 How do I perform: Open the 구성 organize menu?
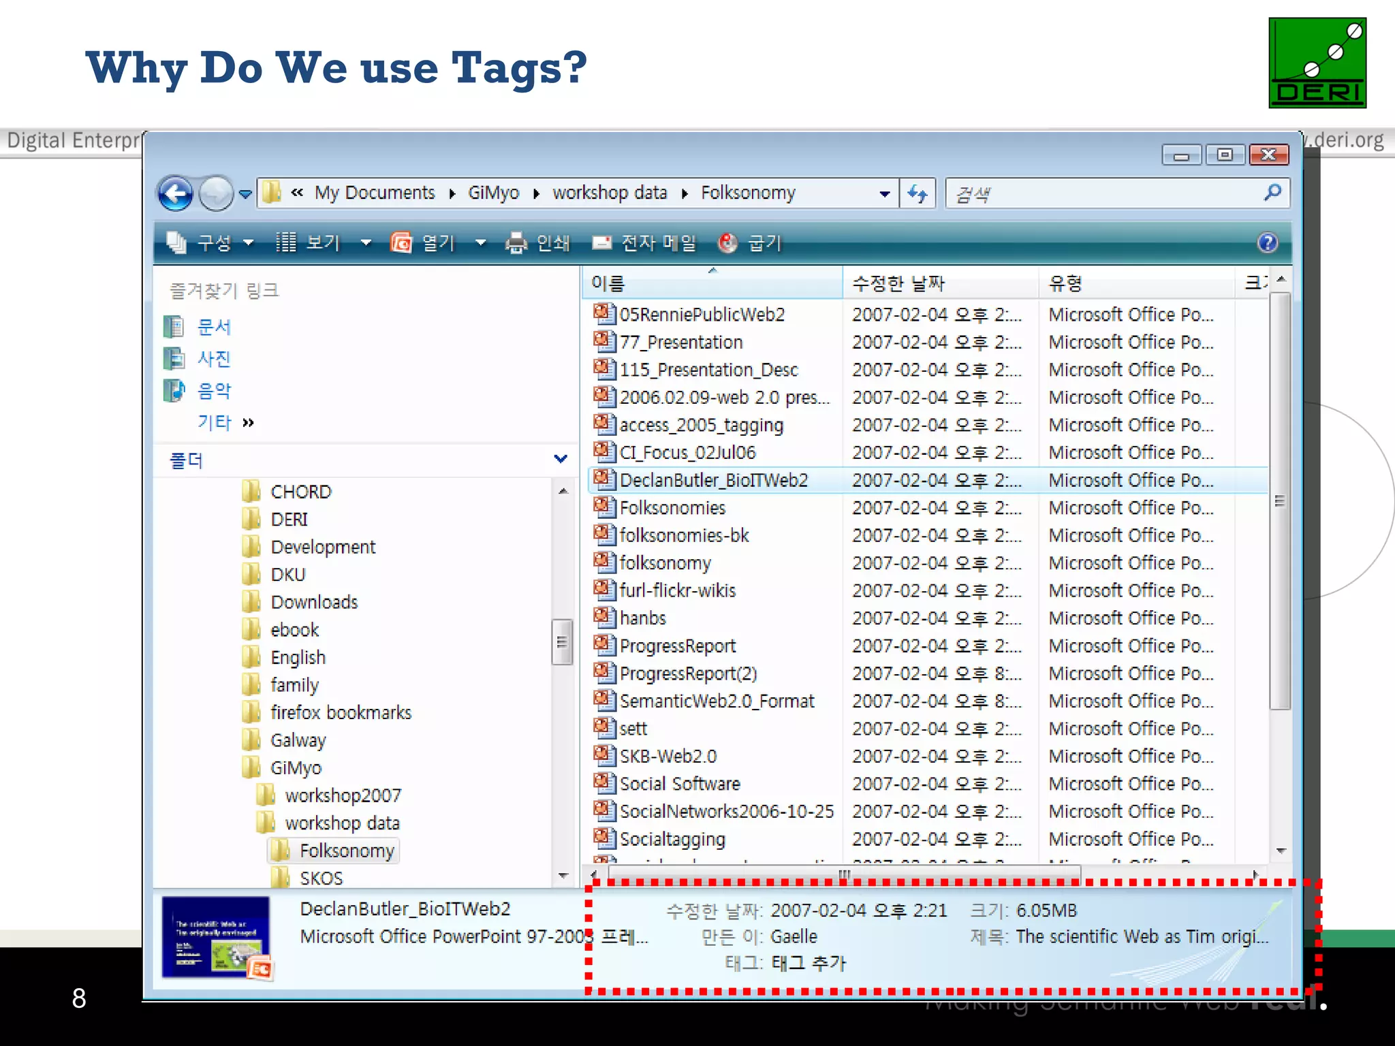(210, 242)
